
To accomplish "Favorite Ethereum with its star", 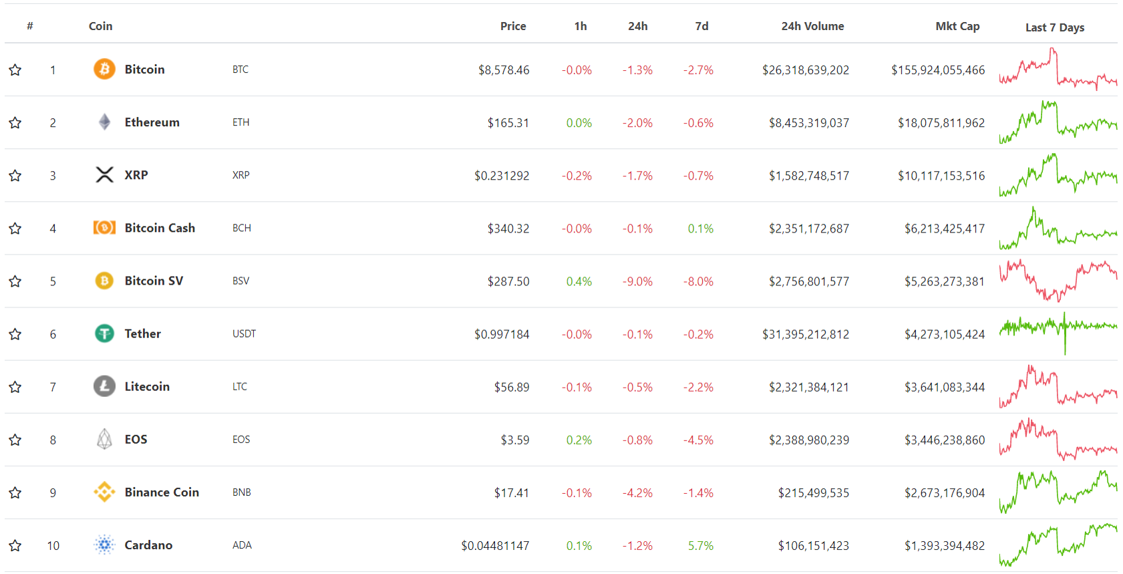I will click(15, 122).
